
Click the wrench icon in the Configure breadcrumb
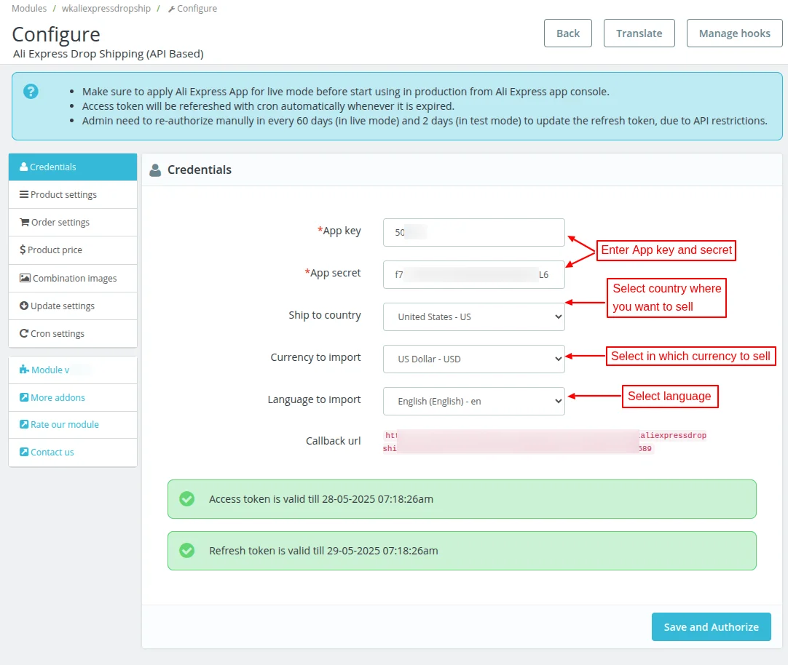(170, 8)
